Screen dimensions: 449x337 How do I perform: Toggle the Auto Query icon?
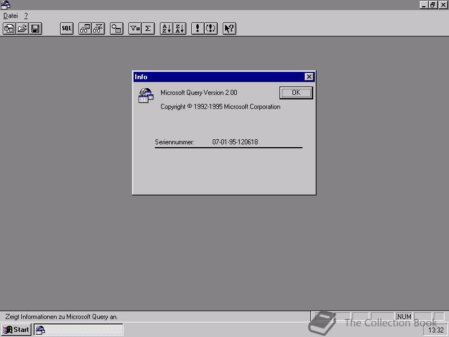pyautogui.click(x=211, y=29)
